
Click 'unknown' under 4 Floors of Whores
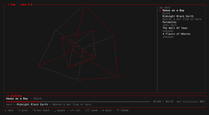click(x=168, y=37)
